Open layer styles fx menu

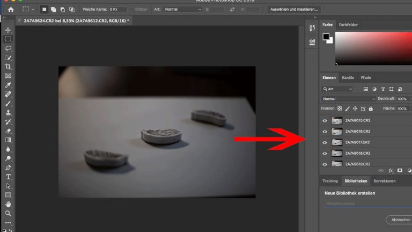click(x=391, y=170)
